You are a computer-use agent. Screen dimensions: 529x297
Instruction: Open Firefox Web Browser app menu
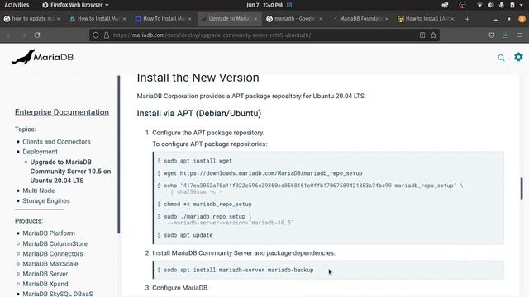(x=75, y=5)
